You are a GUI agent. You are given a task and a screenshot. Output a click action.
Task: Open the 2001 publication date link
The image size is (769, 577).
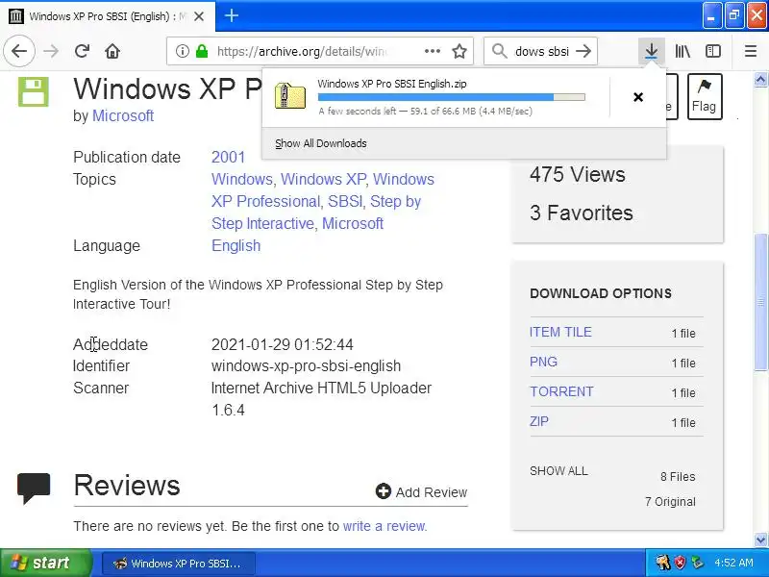[x=228, y=157]
